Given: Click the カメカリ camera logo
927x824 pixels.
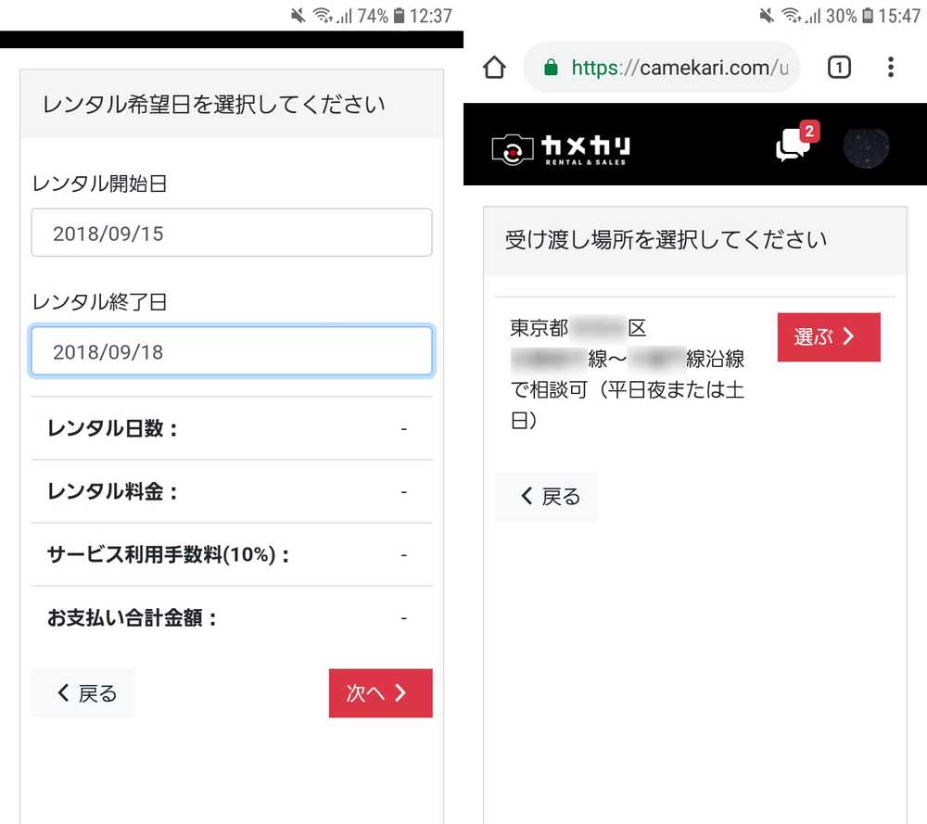Looking at the screenshot, I should (561, 147).
